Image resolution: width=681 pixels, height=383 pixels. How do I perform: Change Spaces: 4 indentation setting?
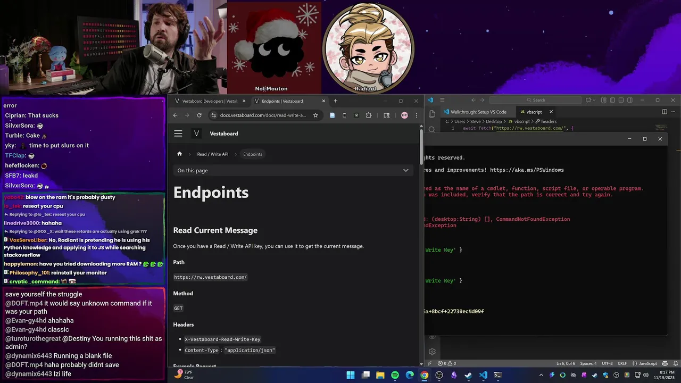click(x=588, y=363)
